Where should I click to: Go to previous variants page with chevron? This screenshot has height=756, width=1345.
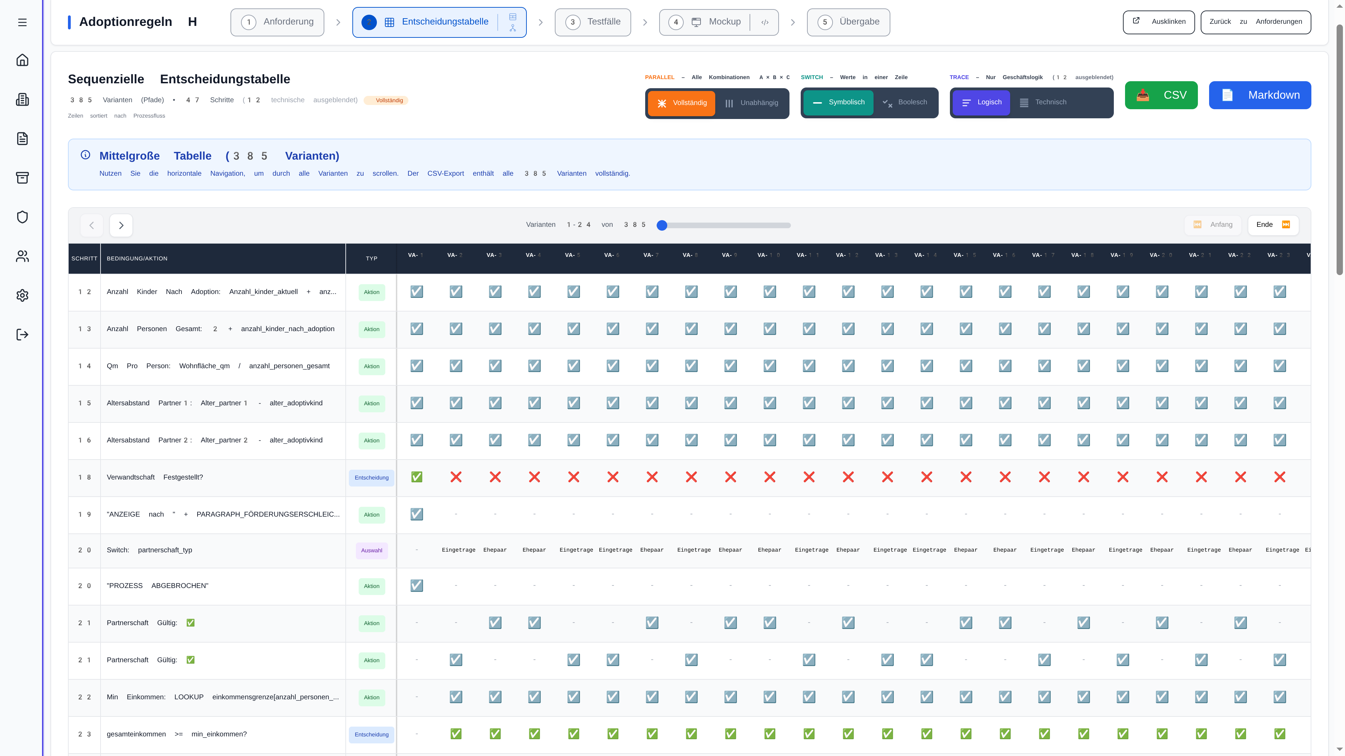[91, 225]
